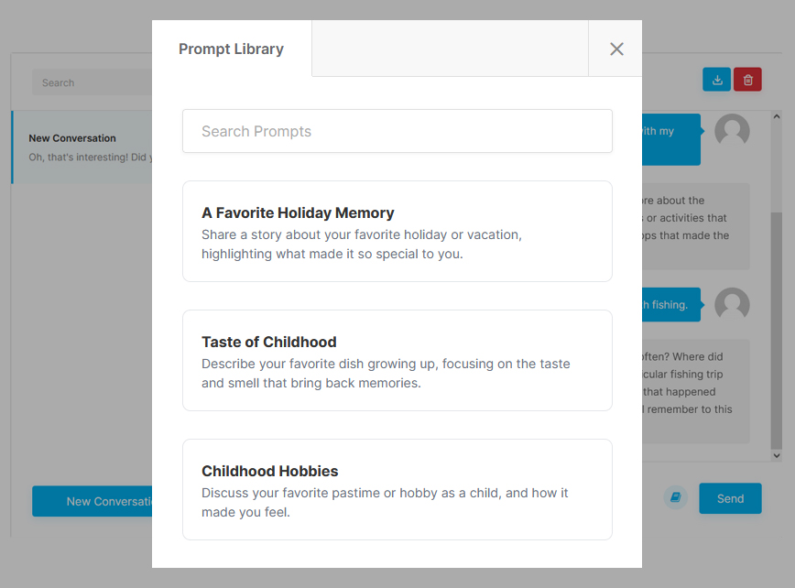
Task: Click the conversation Search box
Action: click(x=92, y=82)
